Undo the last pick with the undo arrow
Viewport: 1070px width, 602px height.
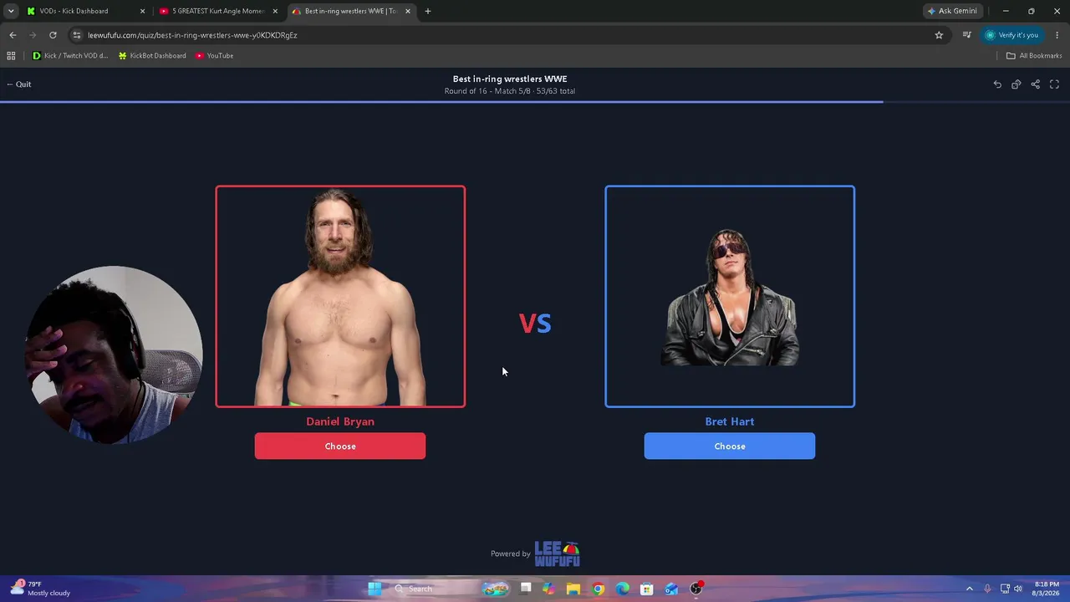point(997,84)
